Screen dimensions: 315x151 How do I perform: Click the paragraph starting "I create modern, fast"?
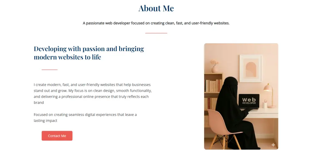[x=93, y=94]
